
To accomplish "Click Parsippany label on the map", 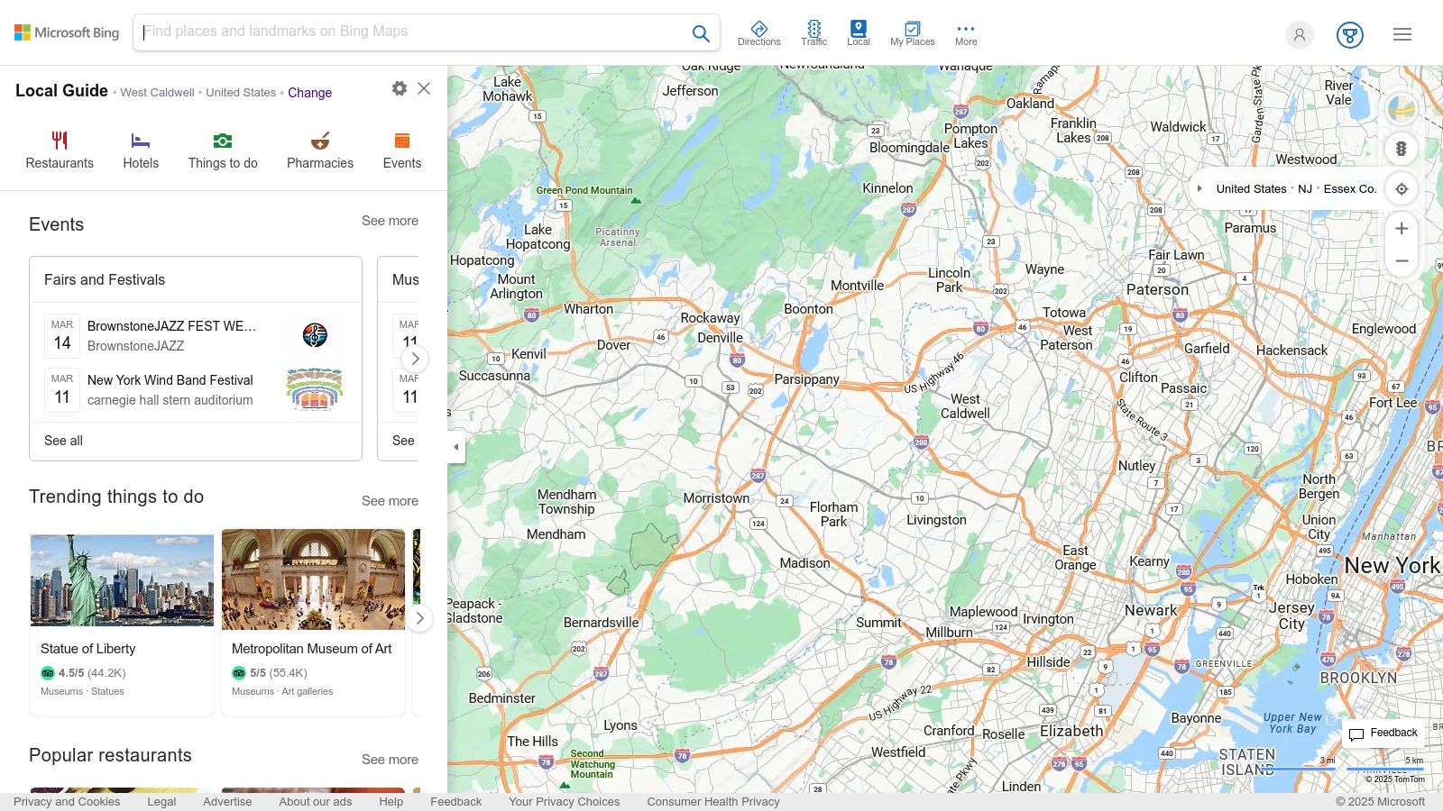I will pos(806,379).
